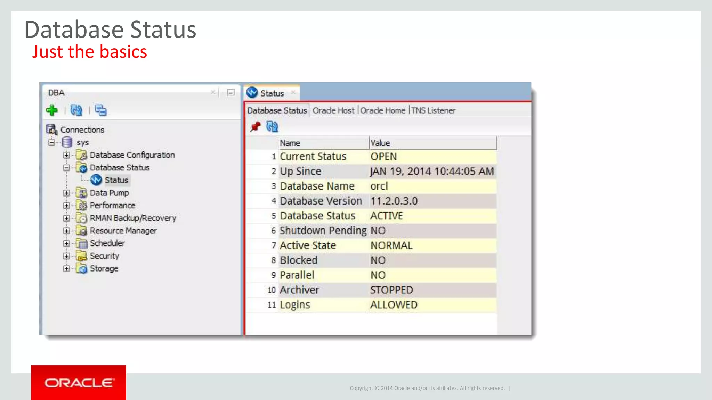Select the sys connection label
The height and width of the screenshot is (400, 712).
(x=83, y=143)
